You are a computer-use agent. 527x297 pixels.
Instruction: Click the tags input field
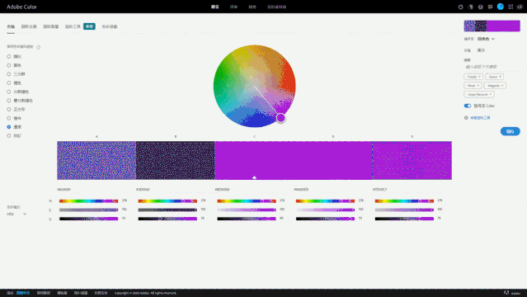pos(492,67)
